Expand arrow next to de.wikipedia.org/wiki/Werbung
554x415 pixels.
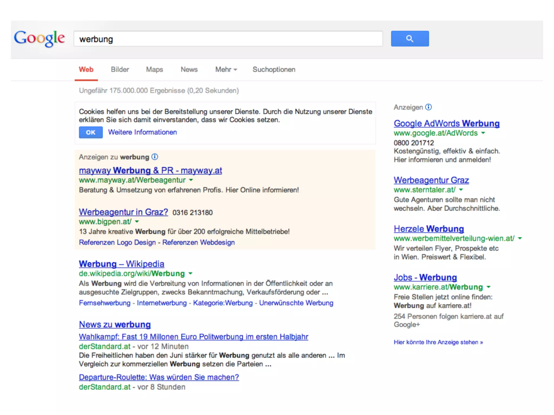(x=190, y=273)
